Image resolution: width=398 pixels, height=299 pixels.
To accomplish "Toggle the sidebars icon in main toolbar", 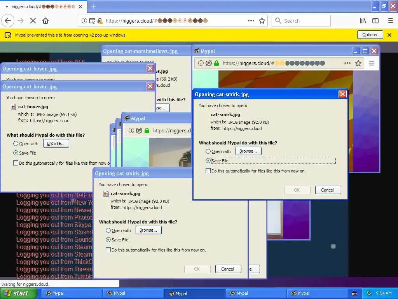I will tap(375, 21).
